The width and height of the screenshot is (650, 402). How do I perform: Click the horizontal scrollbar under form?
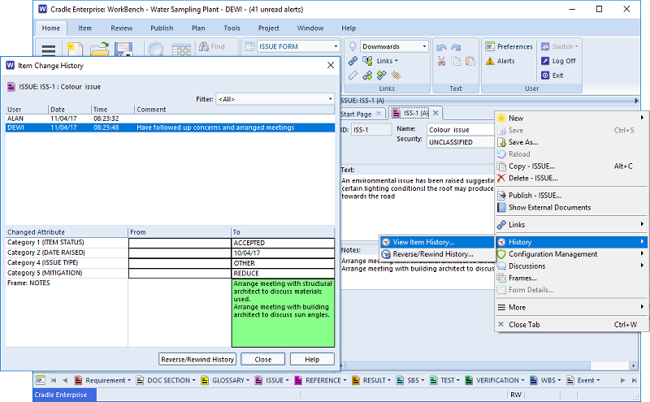point(468,366)
